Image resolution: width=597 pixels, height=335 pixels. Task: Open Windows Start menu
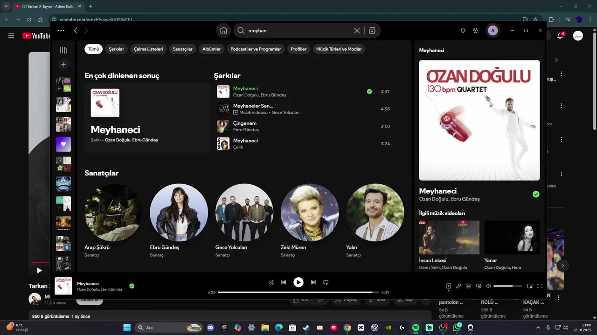click(x=127, y=328)
